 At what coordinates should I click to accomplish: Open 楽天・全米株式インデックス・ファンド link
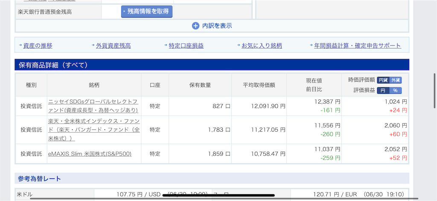[x=94, y=130]
